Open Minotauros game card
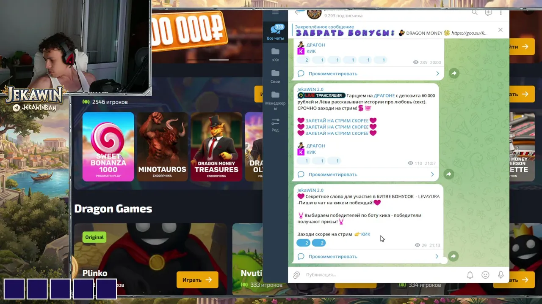542x304 pixels. click(x=162, y=147)
